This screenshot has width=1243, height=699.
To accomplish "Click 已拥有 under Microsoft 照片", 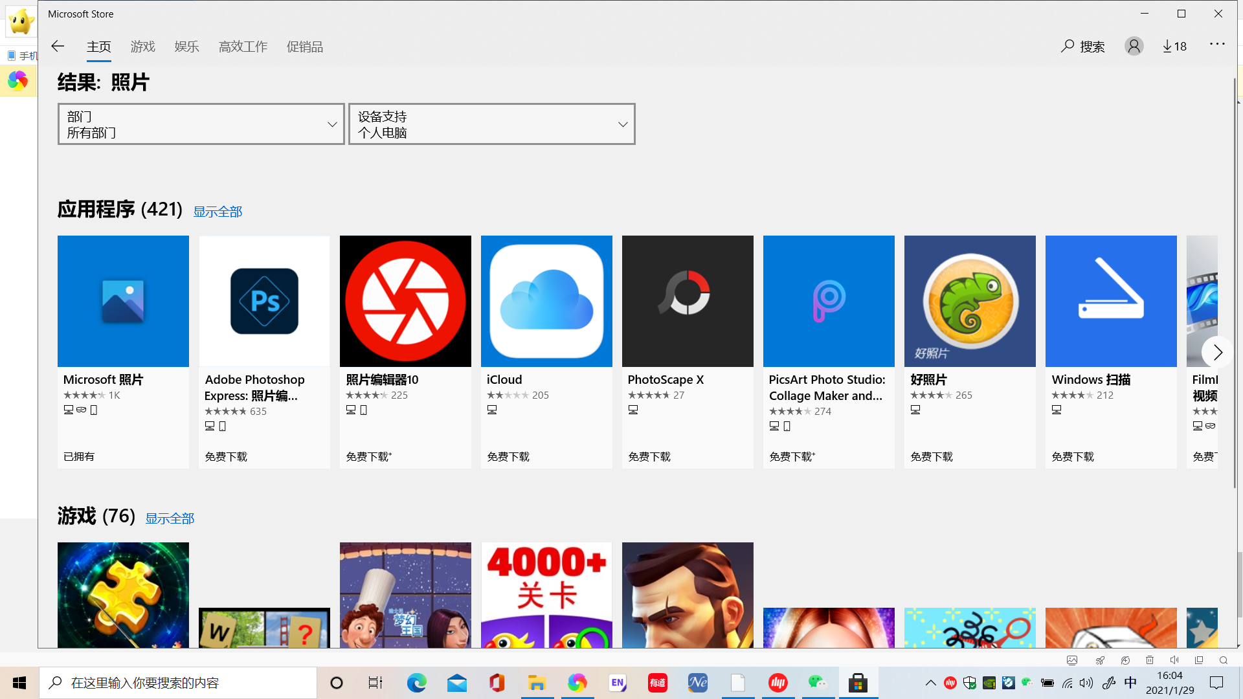I will pos(79,457).
